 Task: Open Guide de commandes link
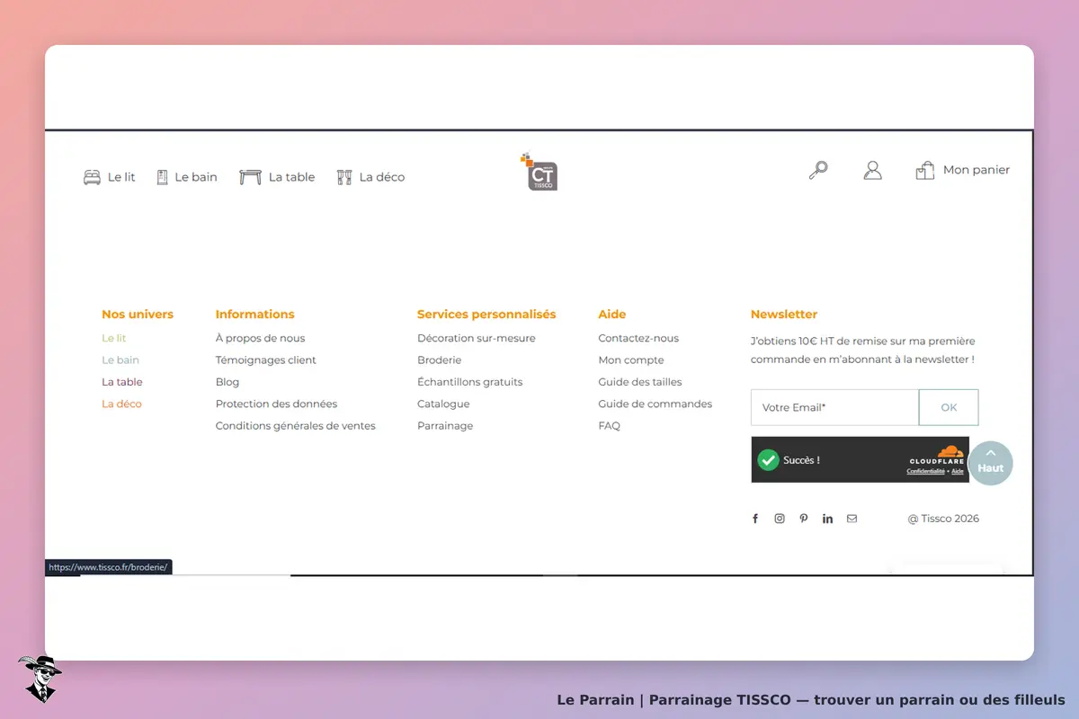(655, 404)
